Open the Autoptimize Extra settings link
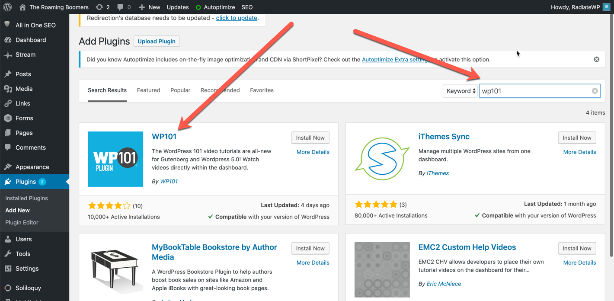Screen dimensions: 614x301 [x=396, y=59]
